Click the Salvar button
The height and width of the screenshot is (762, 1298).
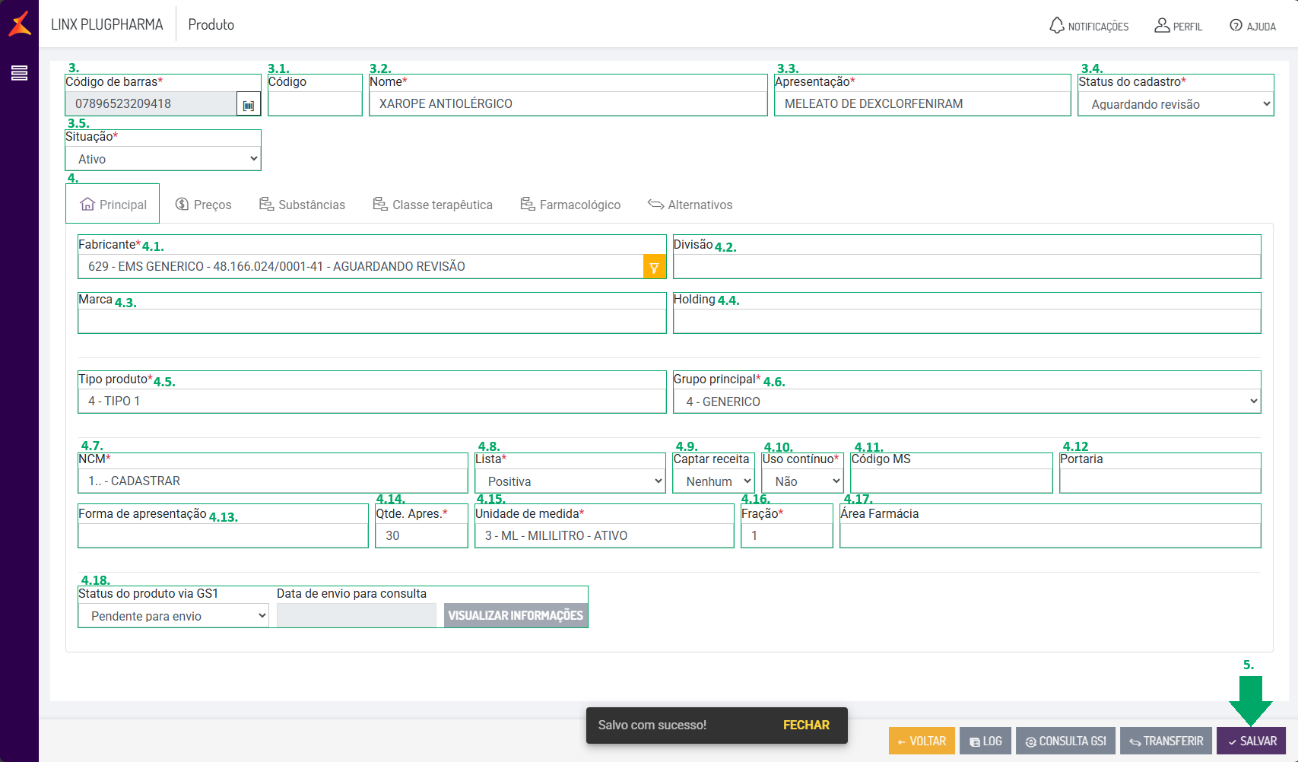[x=1252, y=741]
